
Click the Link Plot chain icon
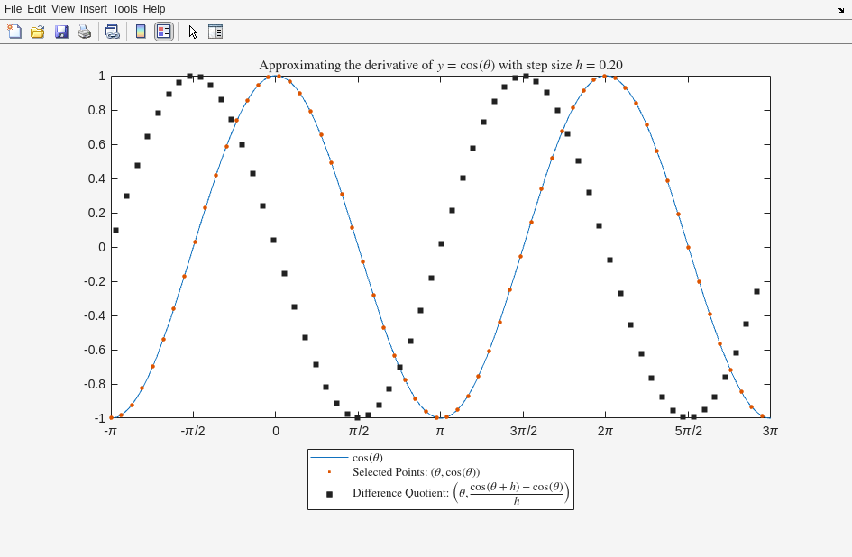click(112, 32)
